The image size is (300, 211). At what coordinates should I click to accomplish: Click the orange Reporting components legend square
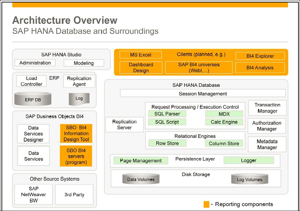click(207, 204)
